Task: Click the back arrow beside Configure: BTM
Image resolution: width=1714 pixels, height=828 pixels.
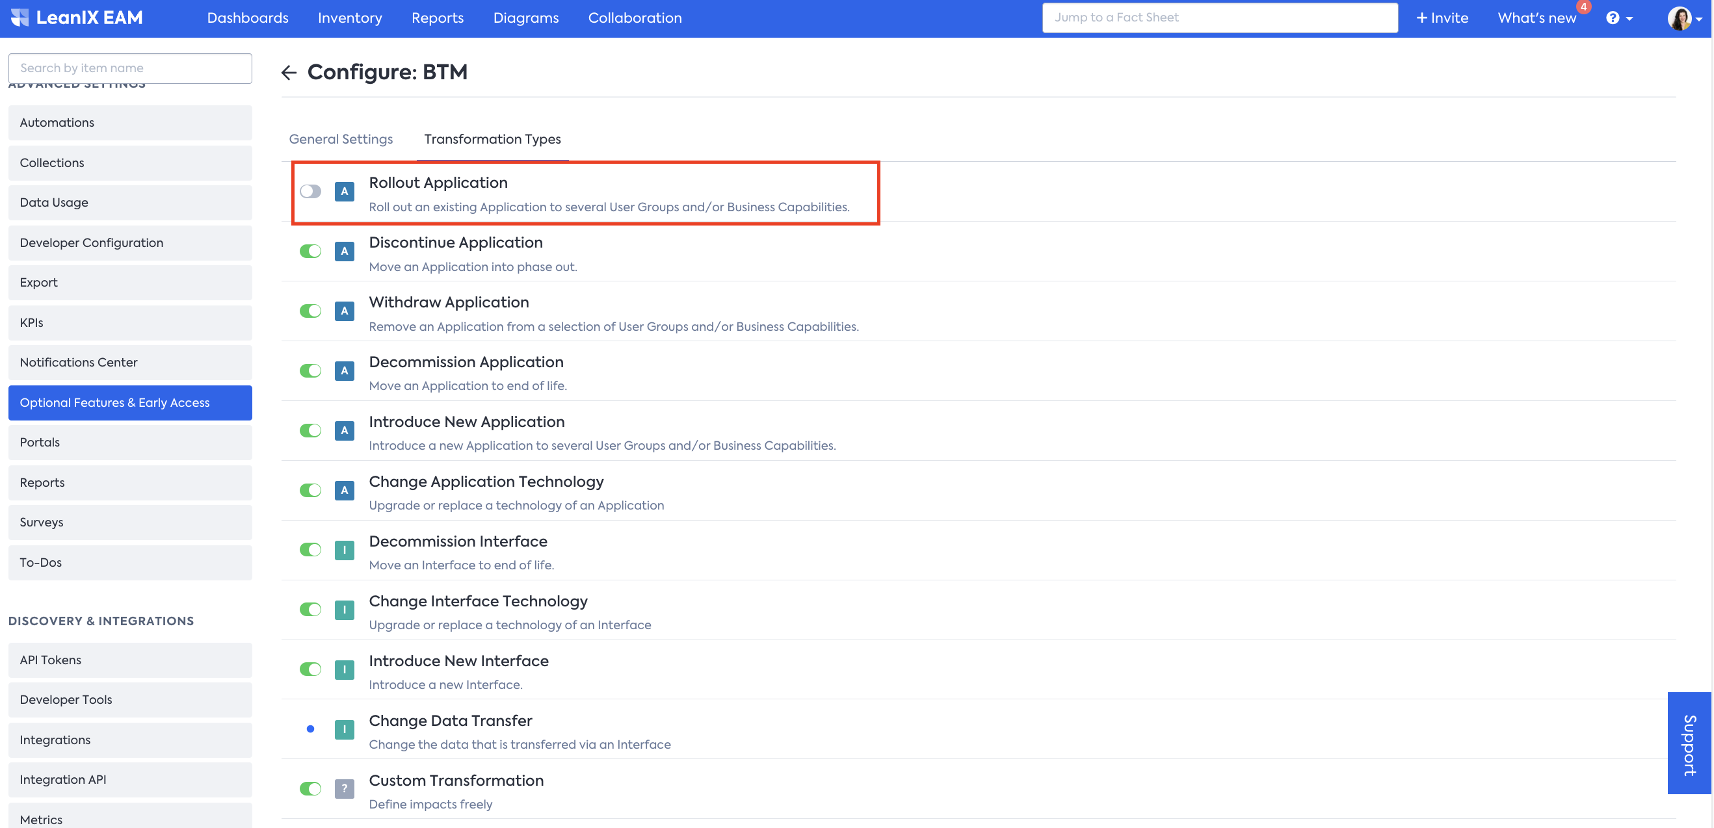Action: (x=289, y=73)
